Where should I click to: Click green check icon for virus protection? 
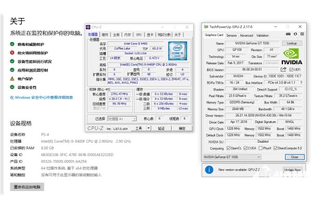point(12,44)
